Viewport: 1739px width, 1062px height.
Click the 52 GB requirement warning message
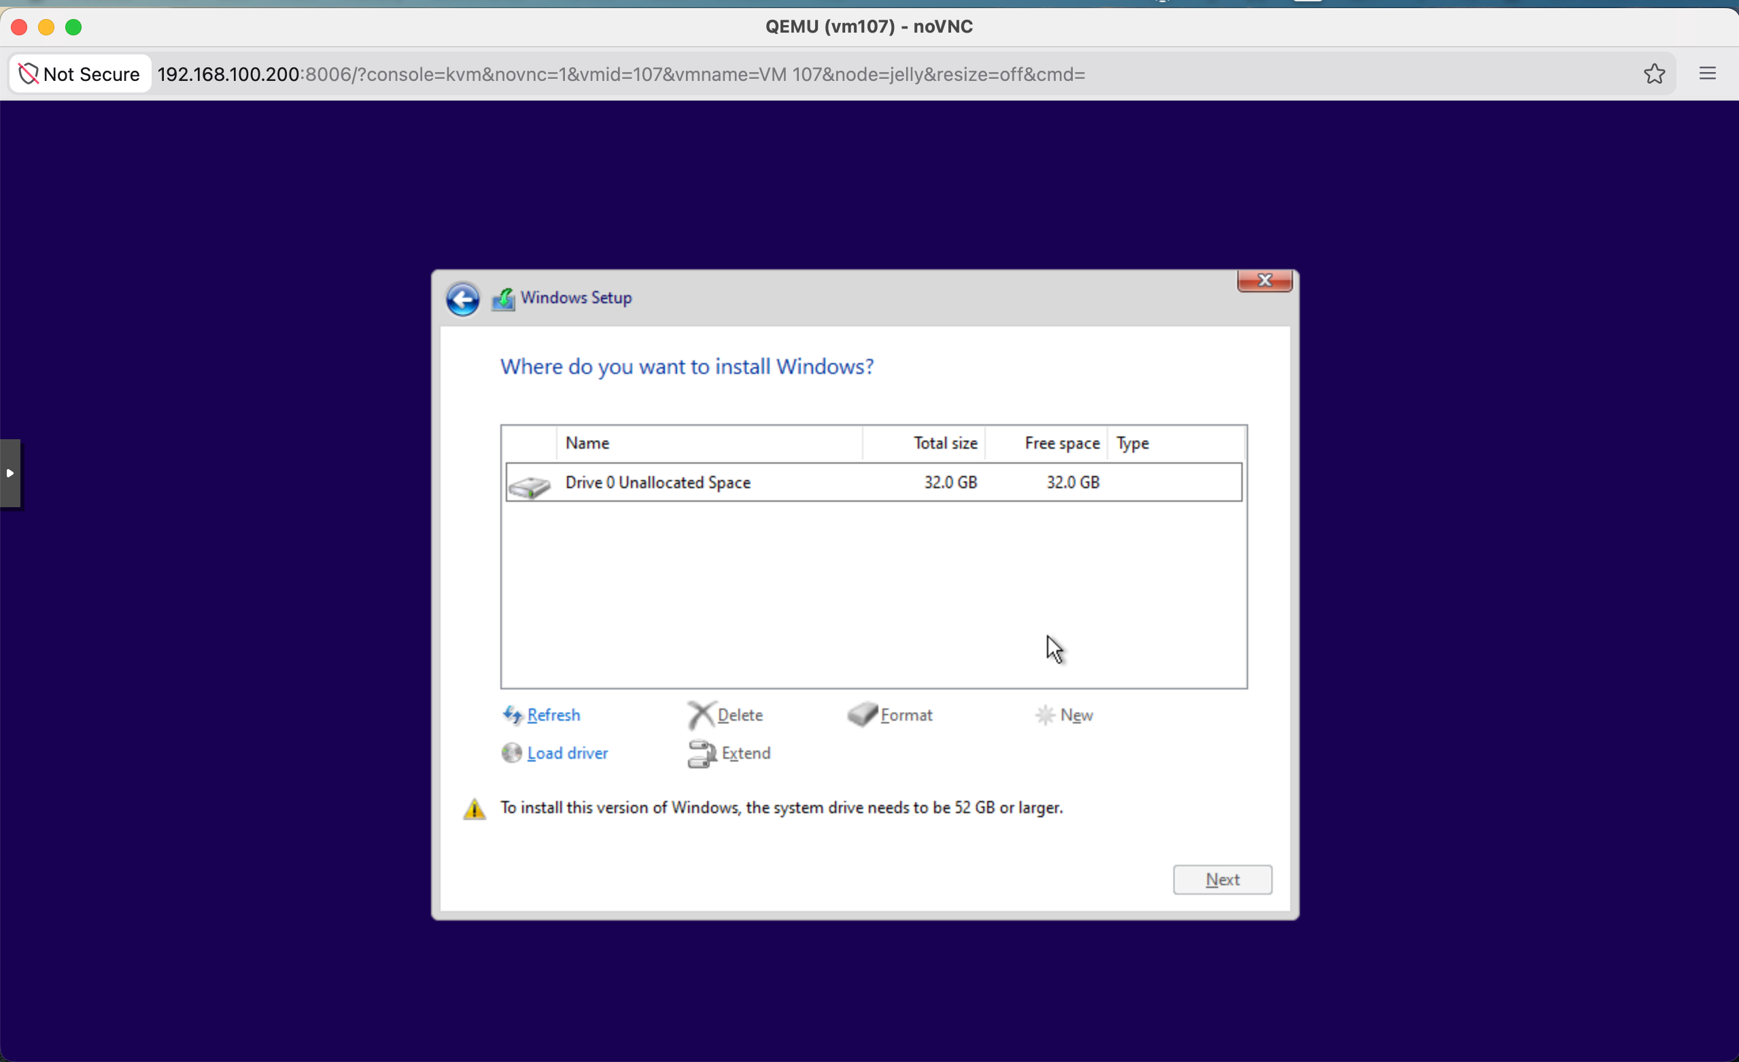tap(781, 807)
